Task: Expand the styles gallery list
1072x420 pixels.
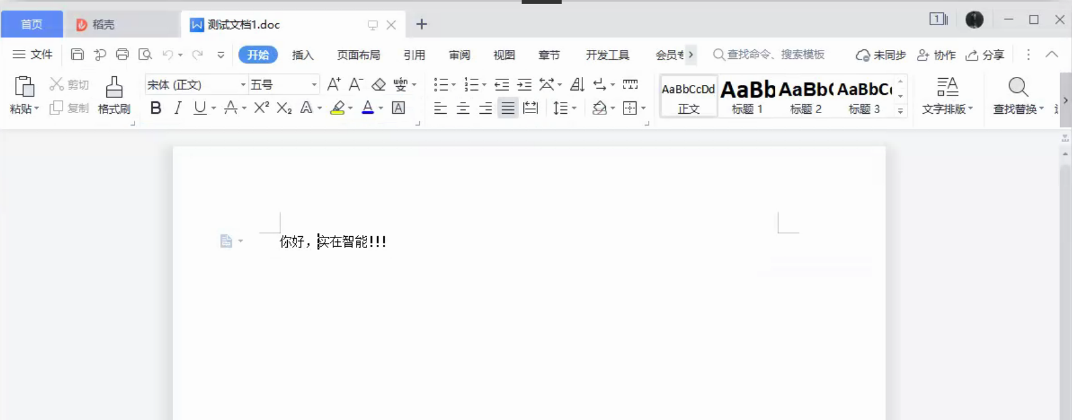Action: [x=900, y=111]
